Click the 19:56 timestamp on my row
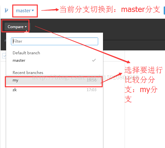Viewport: 165px width, 148px height. tap(91, 80)
